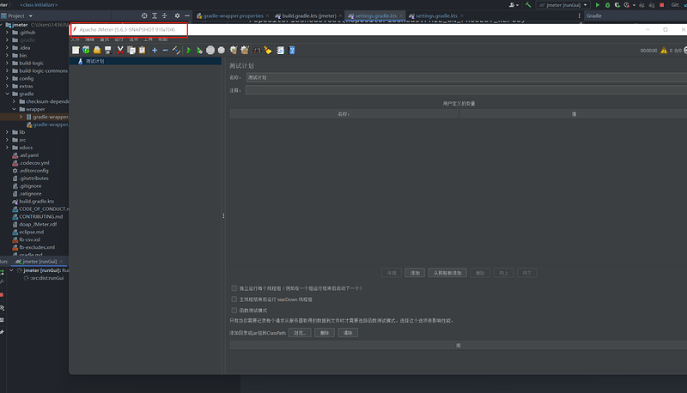687x393 pixels.
Task: Select CONTRIBUTING.md in Project tree
Action: coord(40,216)
